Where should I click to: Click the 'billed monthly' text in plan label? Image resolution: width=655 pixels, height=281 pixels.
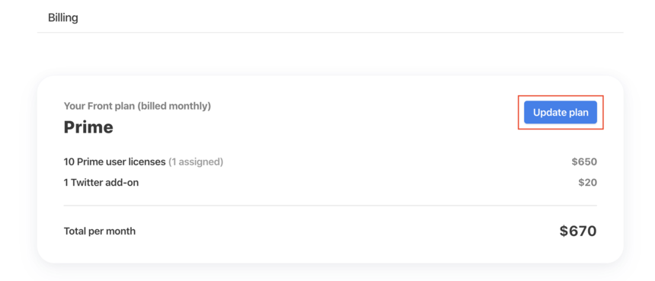tap(174, 106)
